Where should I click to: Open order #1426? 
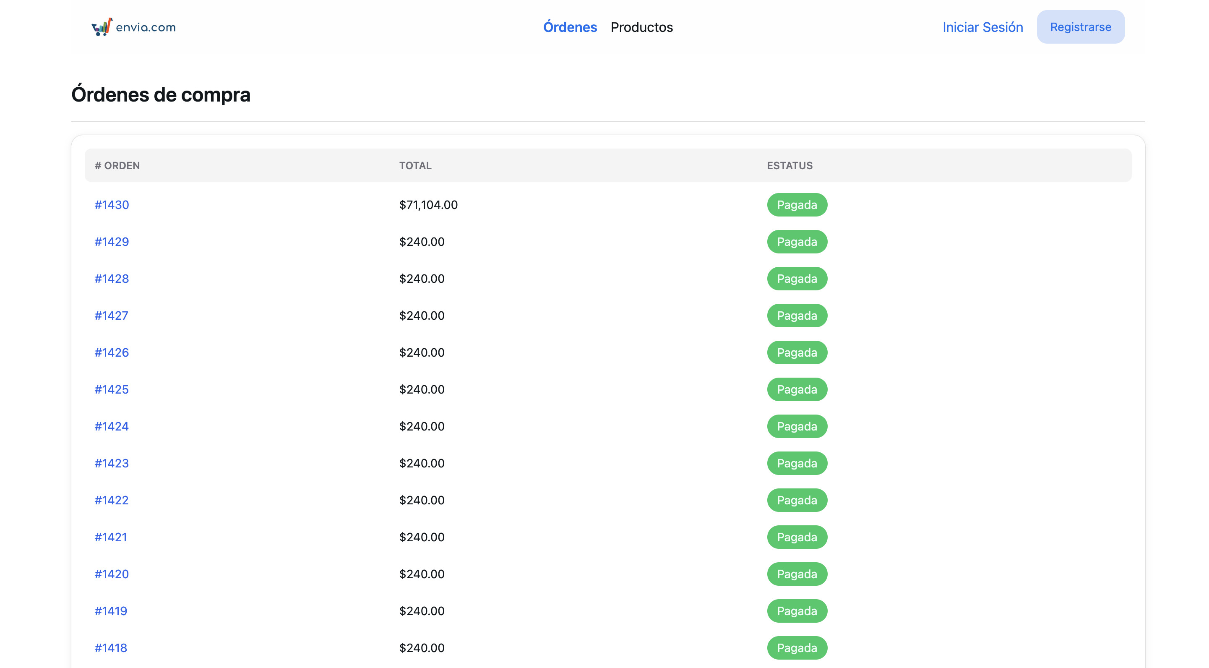click(x=112, y=352)
